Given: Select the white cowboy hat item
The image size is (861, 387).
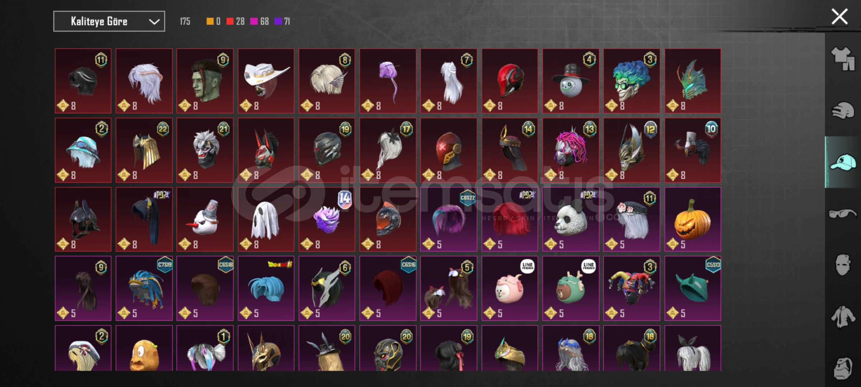Looking at the screenshot, I should tap(266, 81).
